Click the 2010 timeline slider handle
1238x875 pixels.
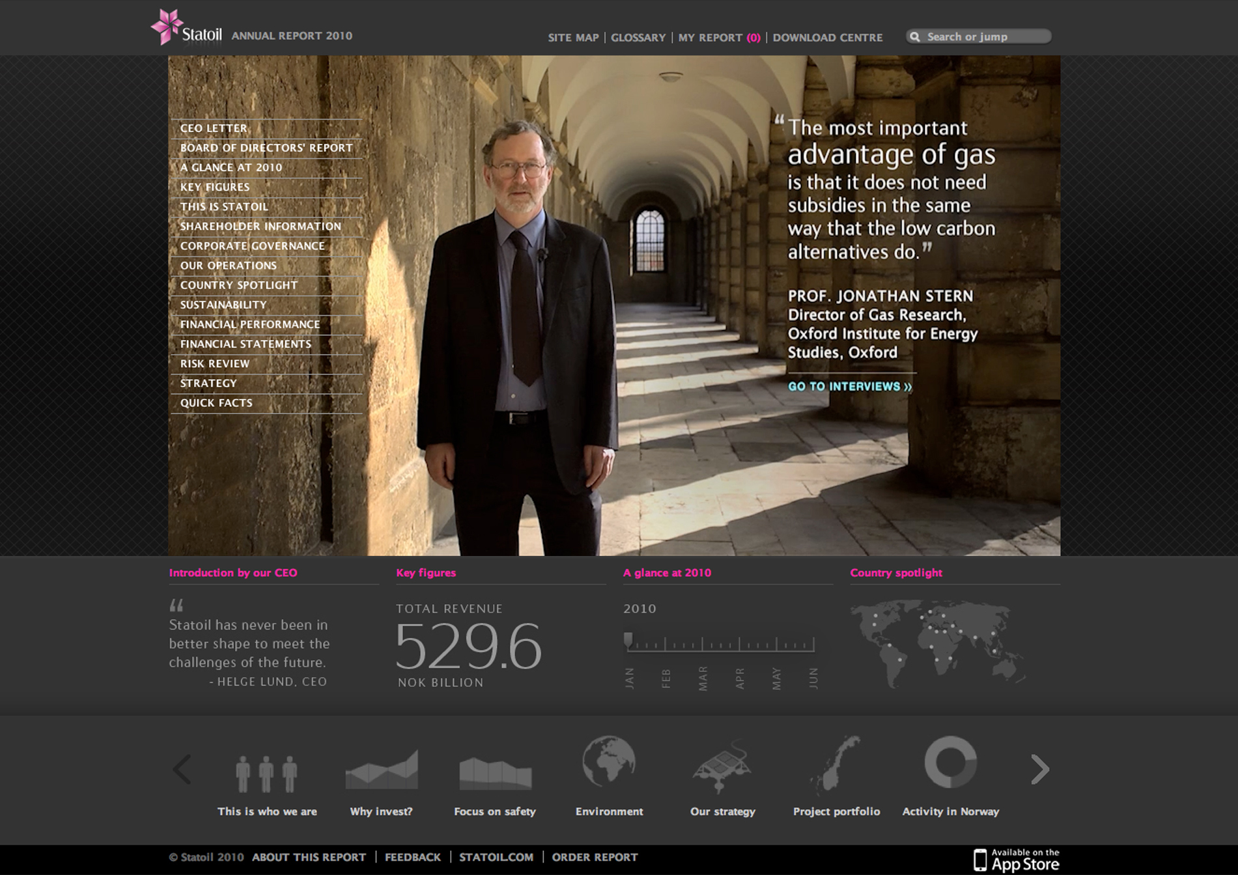tap(628, 640)
